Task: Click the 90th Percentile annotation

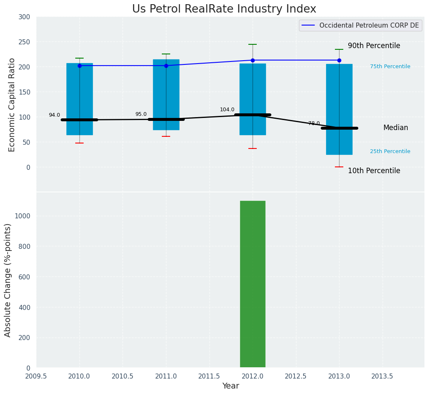Action: click(374, 46)
